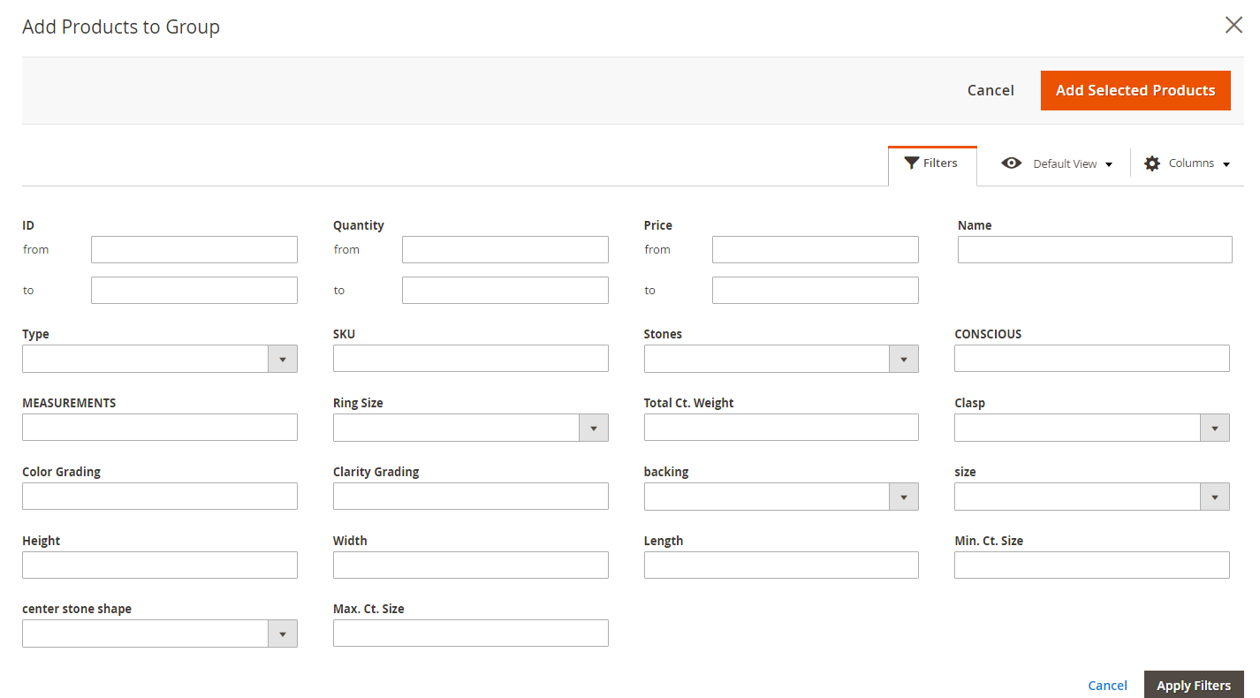Focus the Quantity from field
The width and height of the screenshot is (1260, 698).
click(x=505, y=249)
